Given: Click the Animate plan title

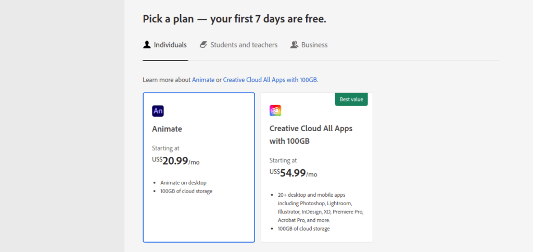Looking at the screenshot, I should pos(167,129).
